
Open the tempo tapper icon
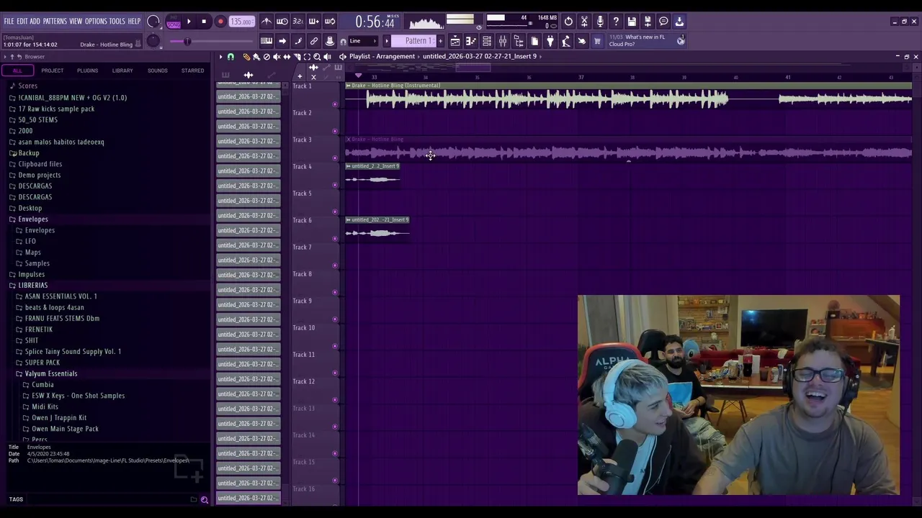[566, 41]
